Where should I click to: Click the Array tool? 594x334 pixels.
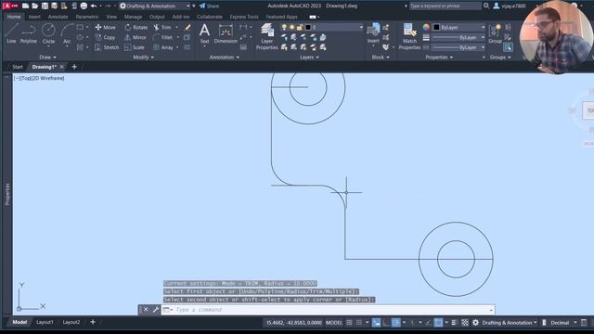pos(163,47)
